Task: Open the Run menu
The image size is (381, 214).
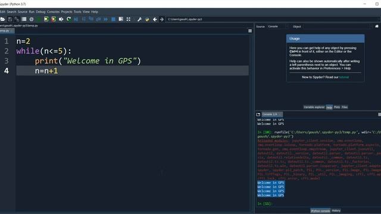Action: pos(32,12)
